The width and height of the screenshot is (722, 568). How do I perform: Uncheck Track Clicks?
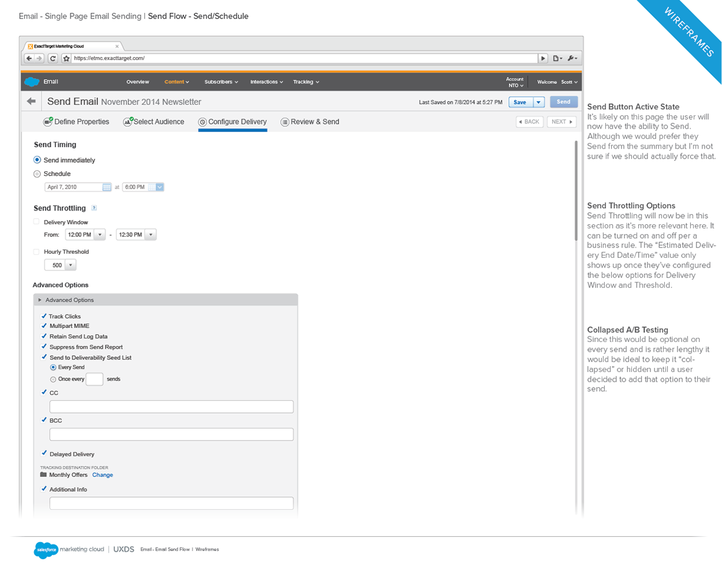[x=43, y=316]
